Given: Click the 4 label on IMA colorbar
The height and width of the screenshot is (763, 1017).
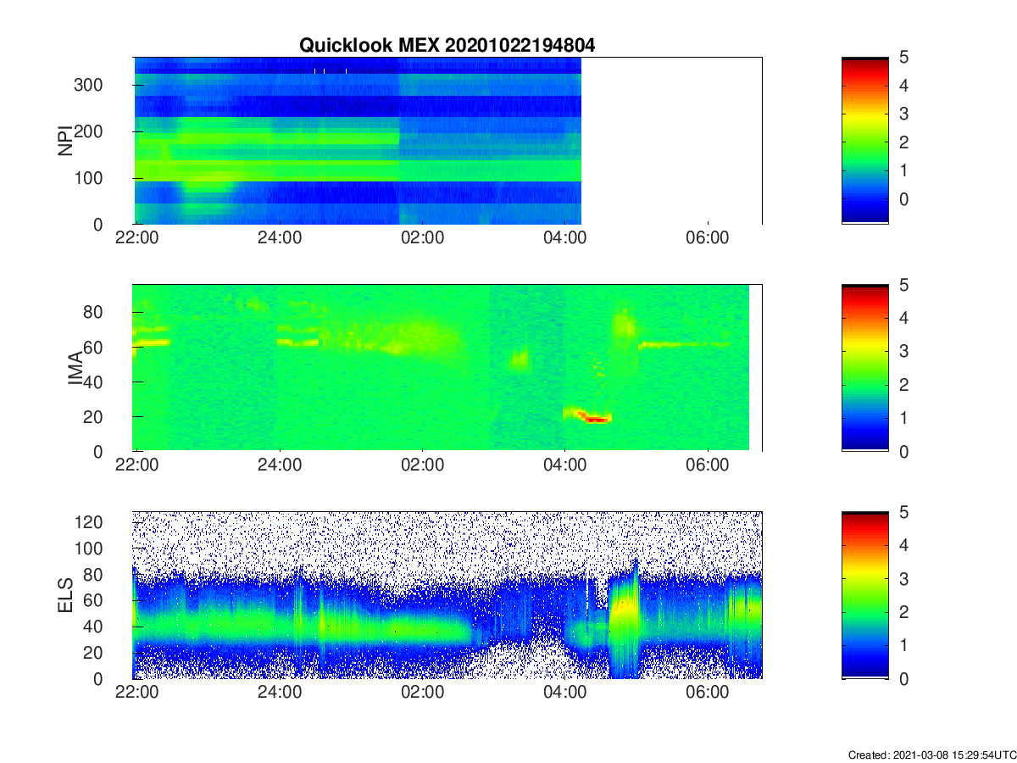Looking at the screenshot, I should (903, 318).
